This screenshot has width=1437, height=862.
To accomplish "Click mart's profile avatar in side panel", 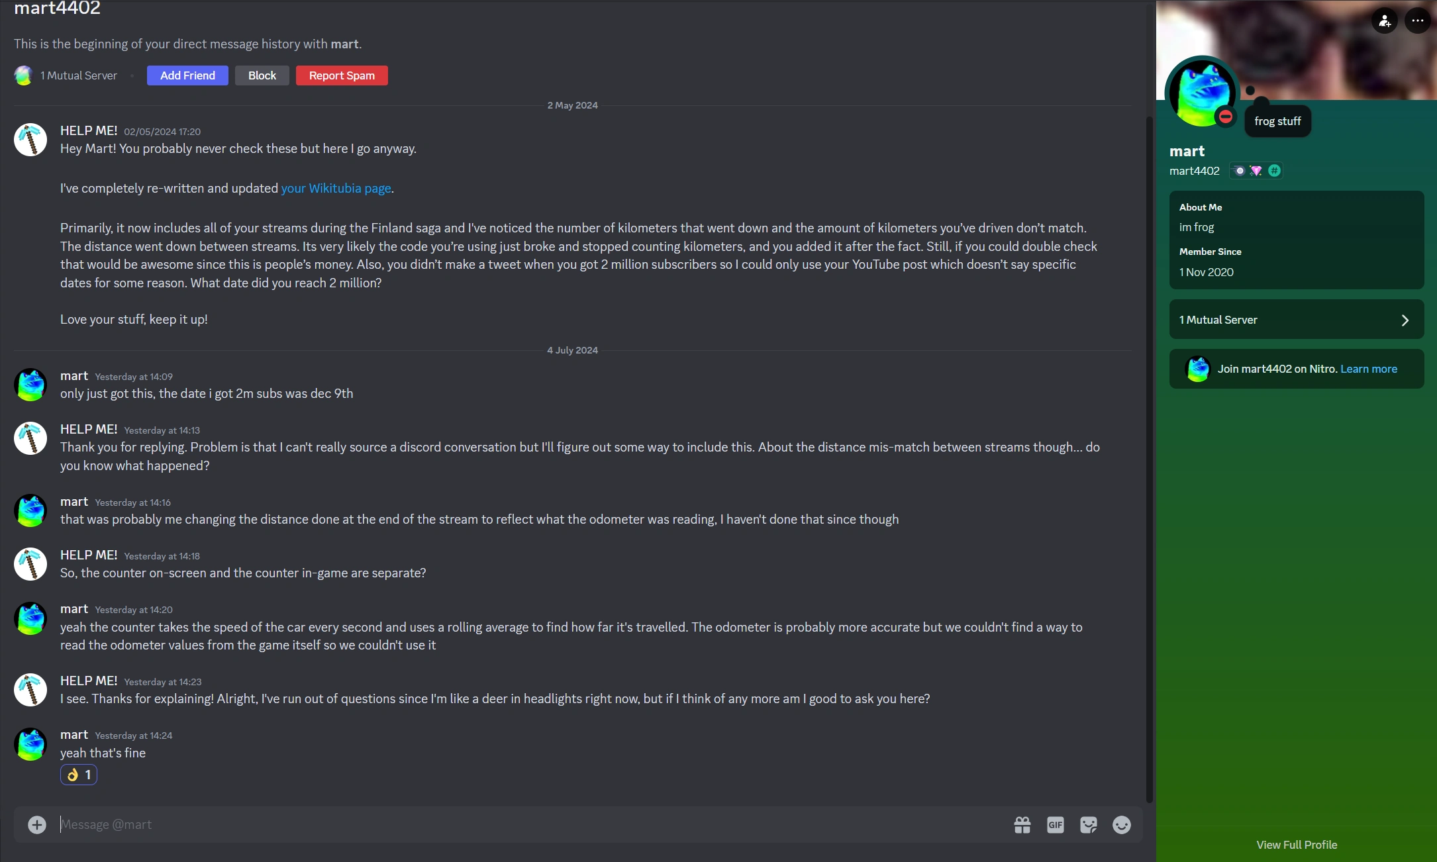I will 1202,93.
